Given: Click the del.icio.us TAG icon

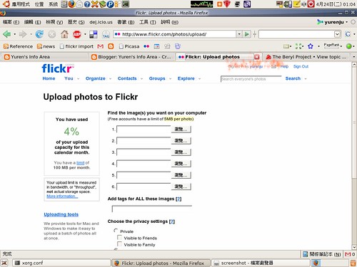Looking at the screenshot, I should [106, 35].
